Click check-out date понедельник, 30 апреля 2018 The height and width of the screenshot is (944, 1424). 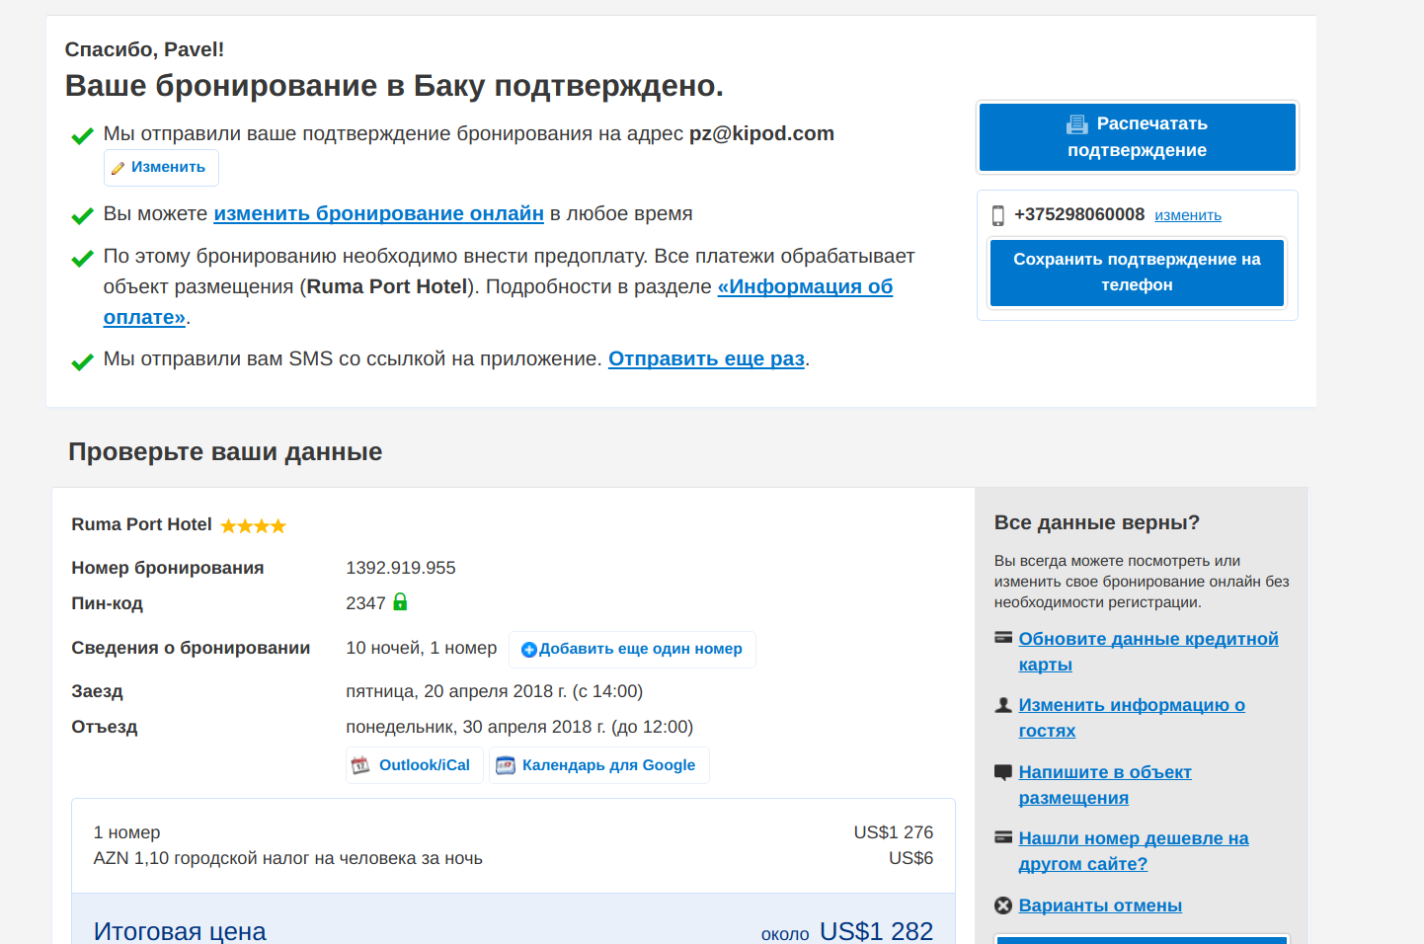tap(519, 727)
